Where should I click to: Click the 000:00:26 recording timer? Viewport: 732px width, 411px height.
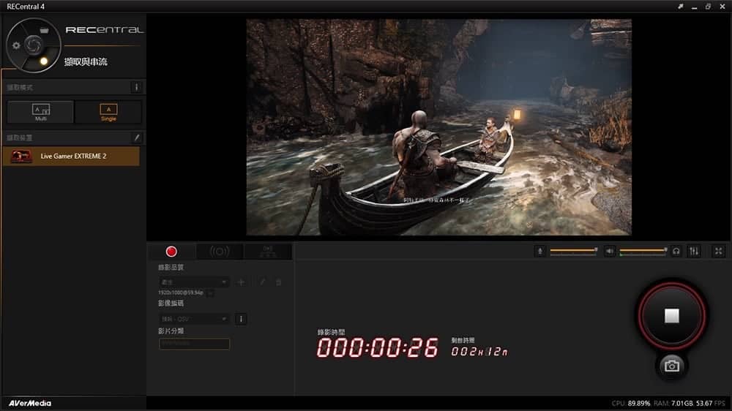pyautogui.click(x=377, y=347)
